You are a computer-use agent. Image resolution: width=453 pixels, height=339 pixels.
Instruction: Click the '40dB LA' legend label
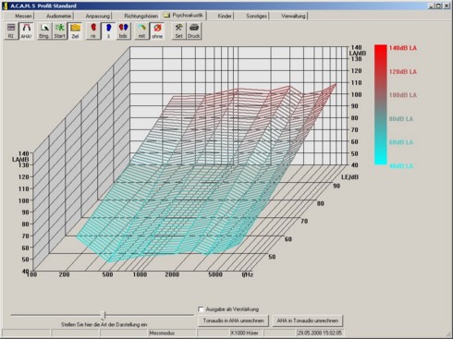401,166
